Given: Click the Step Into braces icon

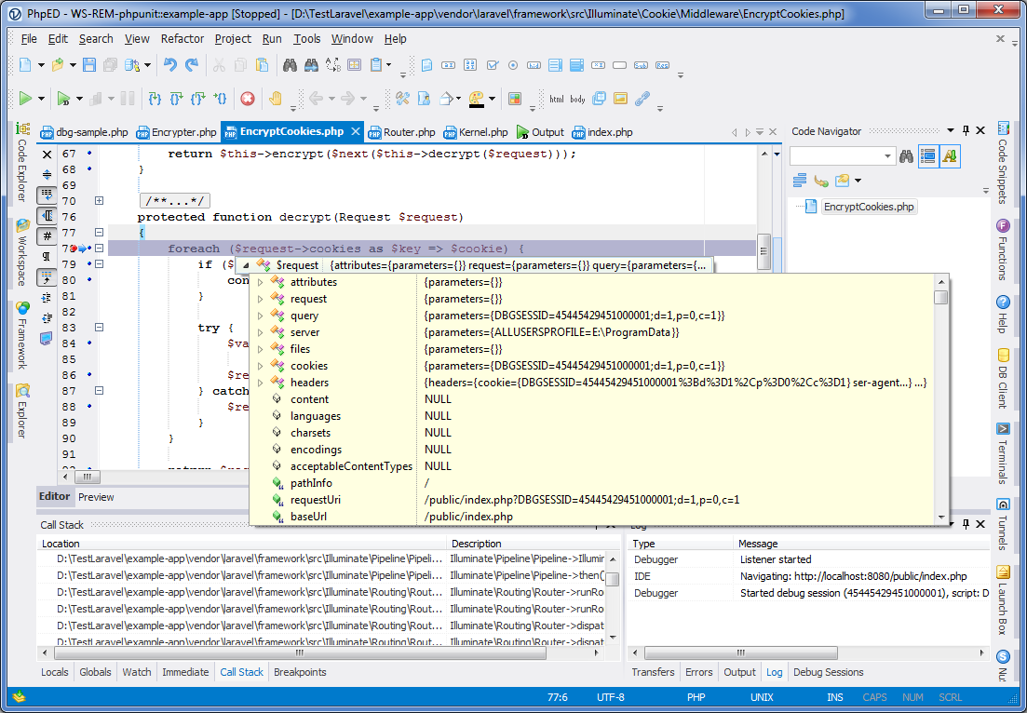Looking at the screenshot, I should (155, 99).
